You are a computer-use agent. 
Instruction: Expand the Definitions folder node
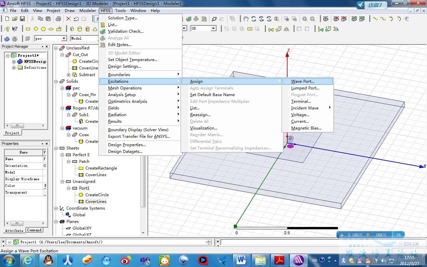pos(14,67)
